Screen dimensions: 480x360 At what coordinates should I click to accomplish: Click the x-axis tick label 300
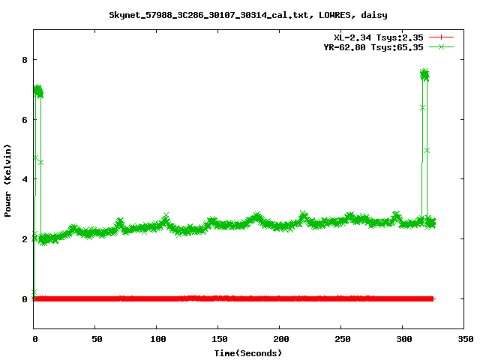coord(404,339)
